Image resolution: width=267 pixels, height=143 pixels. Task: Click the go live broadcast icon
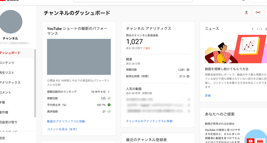[258, 12]
